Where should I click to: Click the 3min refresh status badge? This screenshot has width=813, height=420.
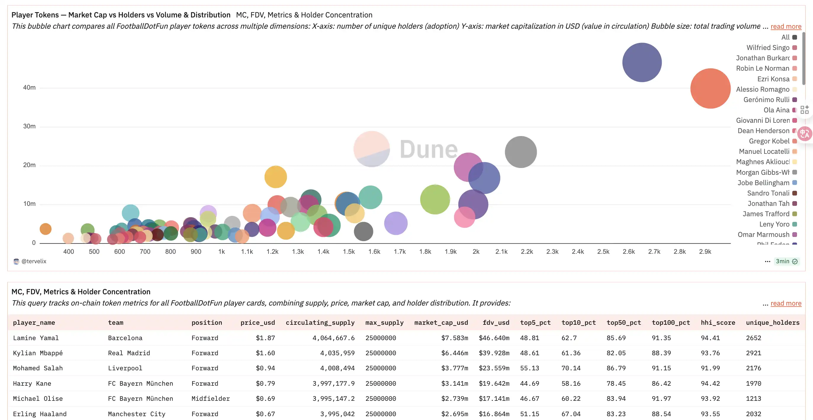pyautogui.click(x=786, y=261)
